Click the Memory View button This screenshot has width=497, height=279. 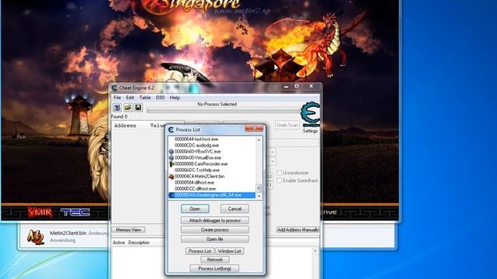tap(128, 229)
